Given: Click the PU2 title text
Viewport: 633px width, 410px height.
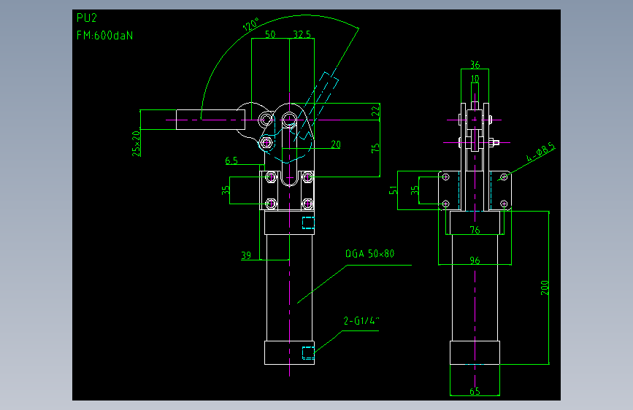Looking at the screenshot, I should point(87,18).
